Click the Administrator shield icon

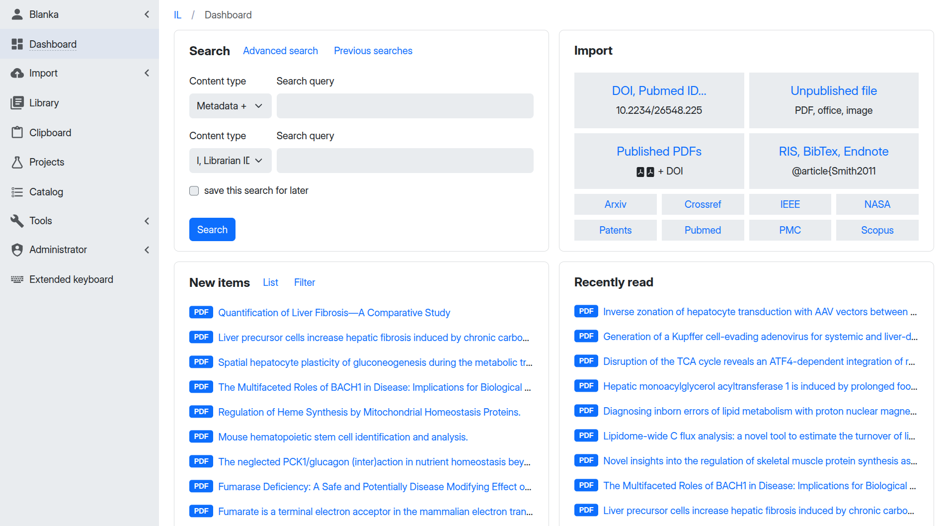click(17, 250)
